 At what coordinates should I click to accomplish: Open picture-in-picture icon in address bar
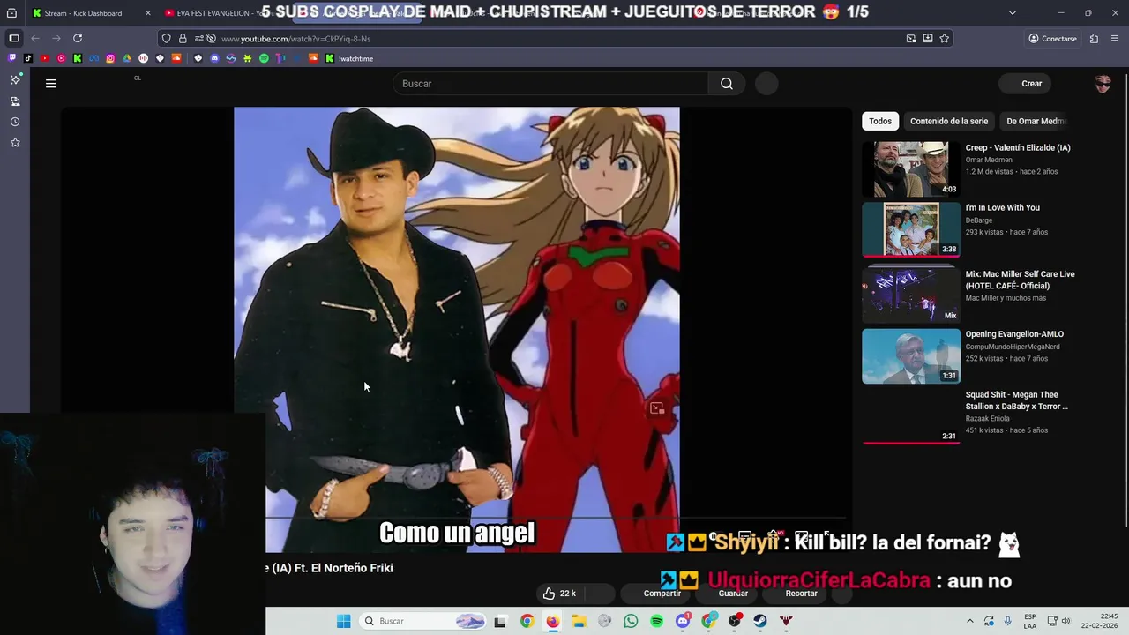point(911,39)
